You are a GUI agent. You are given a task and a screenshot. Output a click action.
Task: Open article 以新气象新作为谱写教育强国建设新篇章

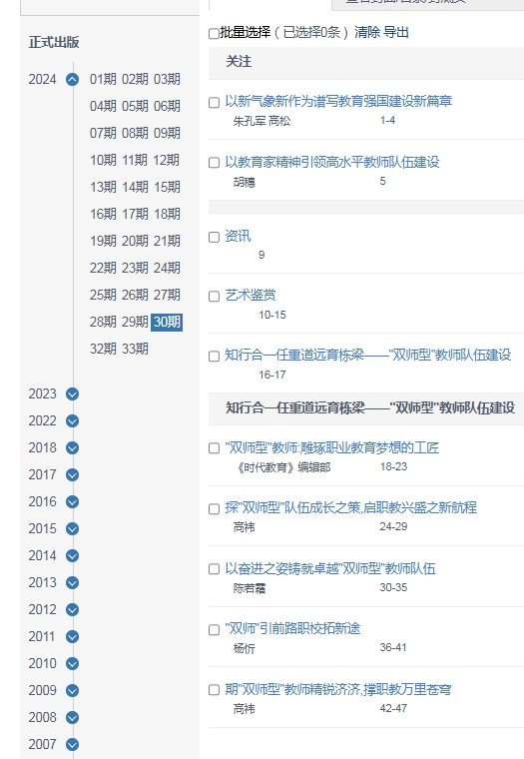[338, 101]
